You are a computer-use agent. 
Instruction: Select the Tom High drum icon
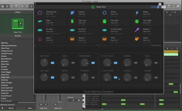click(137, 22)
